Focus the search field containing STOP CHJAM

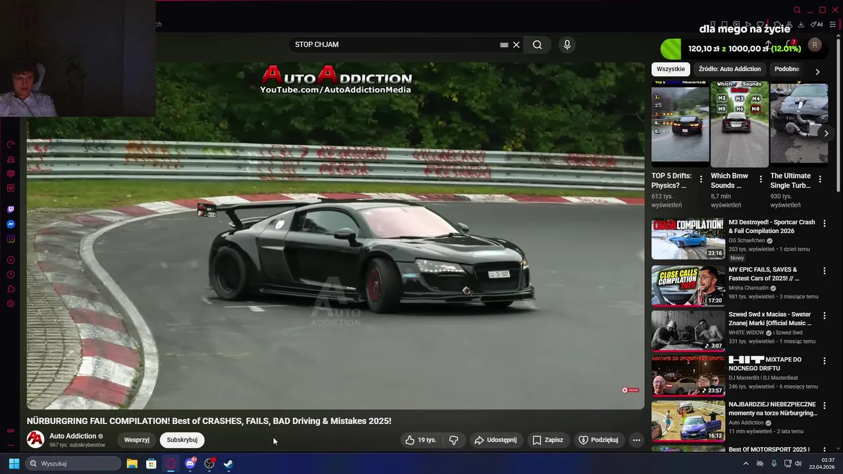coord(395,45)
